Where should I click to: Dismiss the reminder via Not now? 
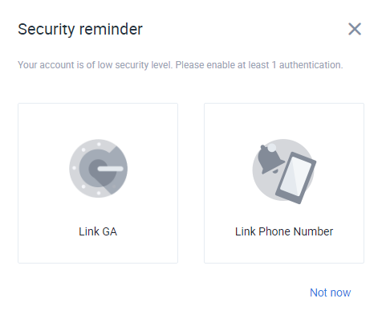pos(330,292)
